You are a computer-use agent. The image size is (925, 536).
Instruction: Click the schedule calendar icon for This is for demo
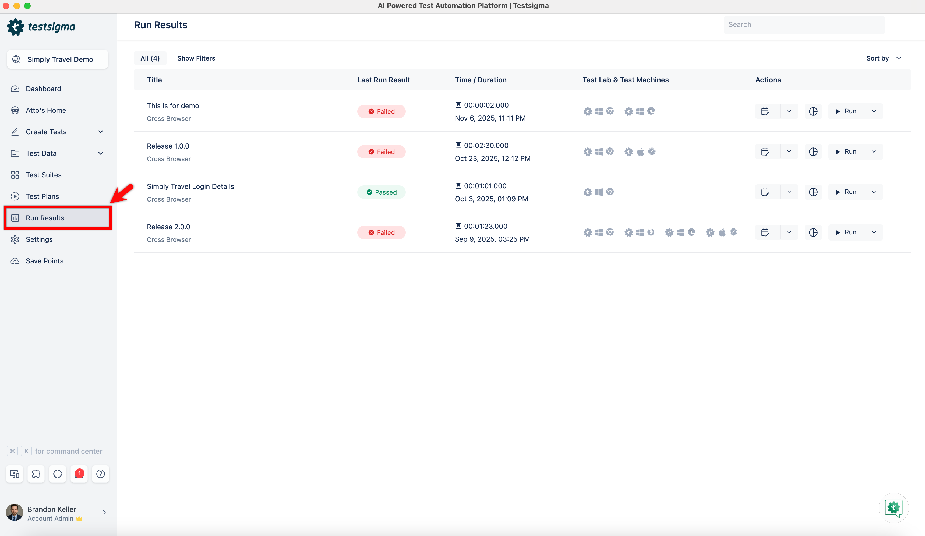tap(765, 111)
